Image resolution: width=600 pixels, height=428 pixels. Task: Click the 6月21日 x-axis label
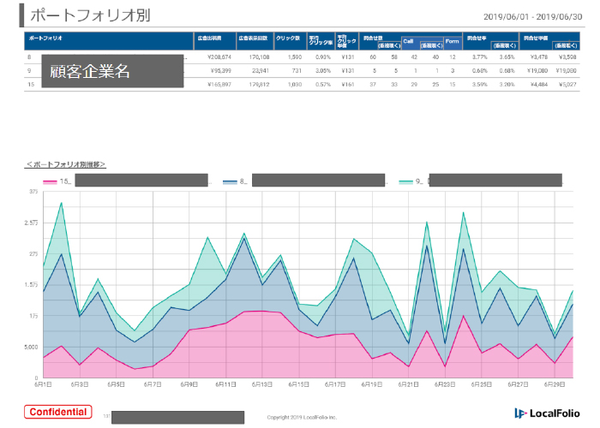408,384
